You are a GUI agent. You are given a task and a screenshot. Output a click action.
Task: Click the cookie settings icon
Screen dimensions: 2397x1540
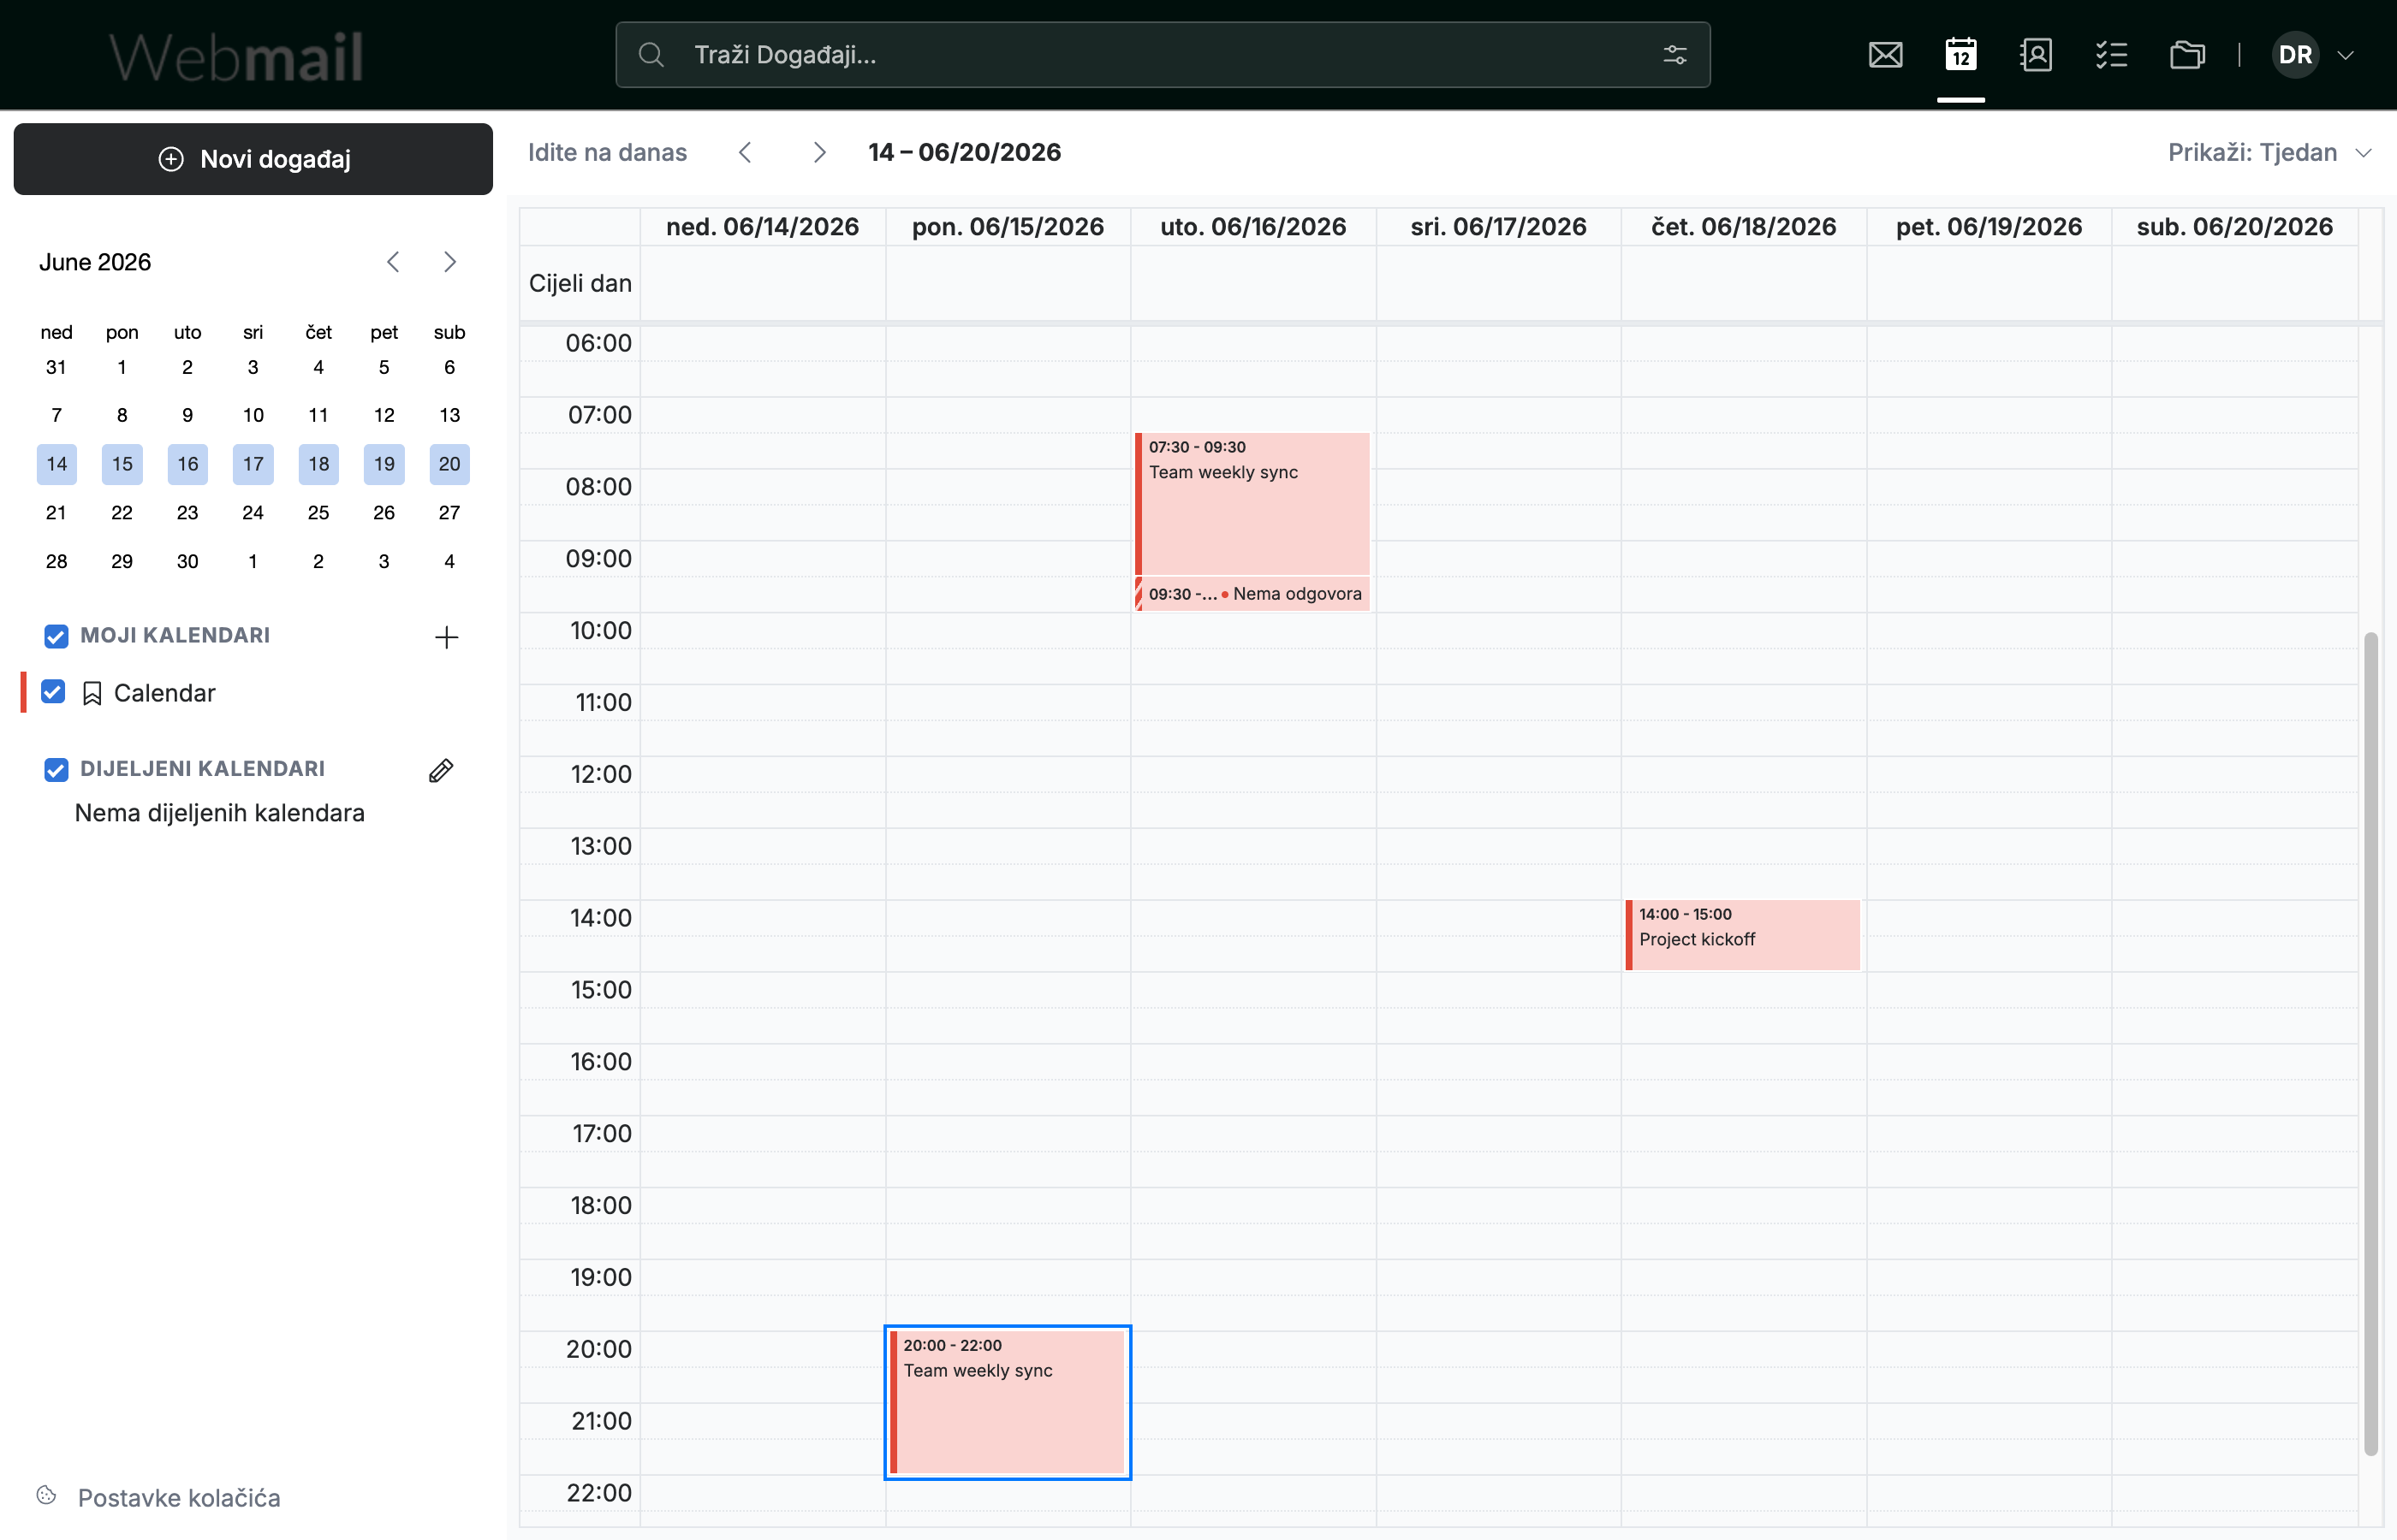[x=46, y=1496]
